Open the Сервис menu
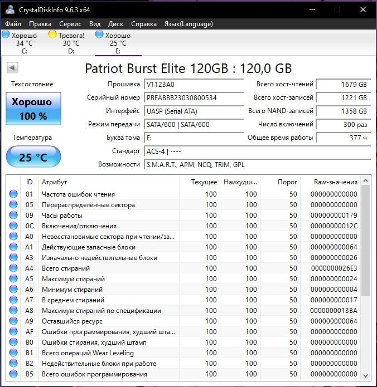The height and width of the screenshot is (387, 377). click(70, 24)
